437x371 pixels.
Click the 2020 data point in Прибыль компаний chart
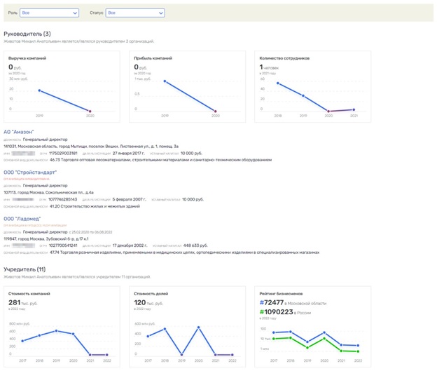pyautogui.click(x=216, y=111)
